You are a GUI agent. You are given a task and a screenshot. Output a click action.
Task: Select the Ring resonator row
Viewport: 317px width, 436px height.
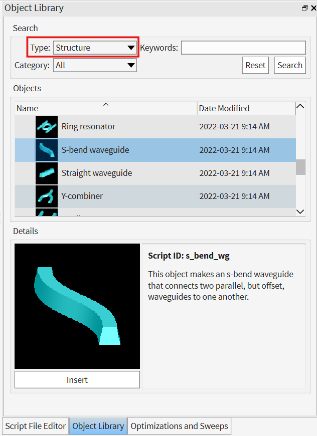click(x=155, y=126)
